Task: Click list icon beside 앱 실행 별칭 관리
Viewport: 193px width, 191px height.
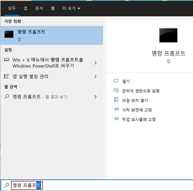Action: pos(6,76)
